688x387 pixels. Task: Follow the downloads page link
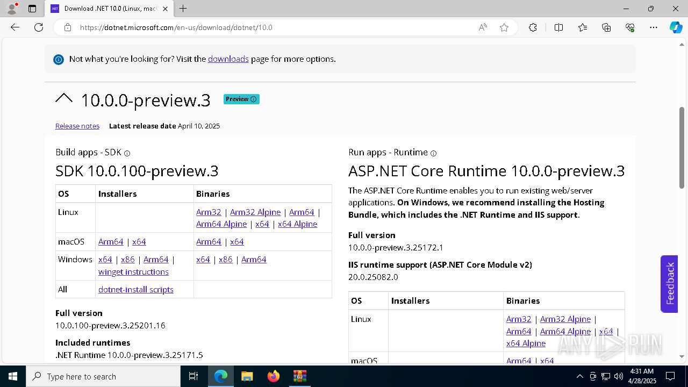(228, 59)
